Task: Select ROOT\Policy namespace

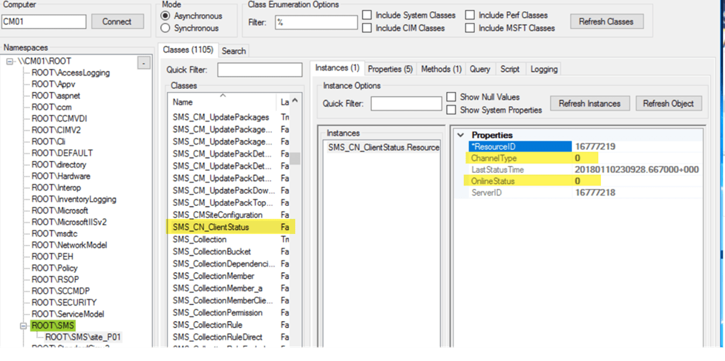Action: [x=55, y=268]
